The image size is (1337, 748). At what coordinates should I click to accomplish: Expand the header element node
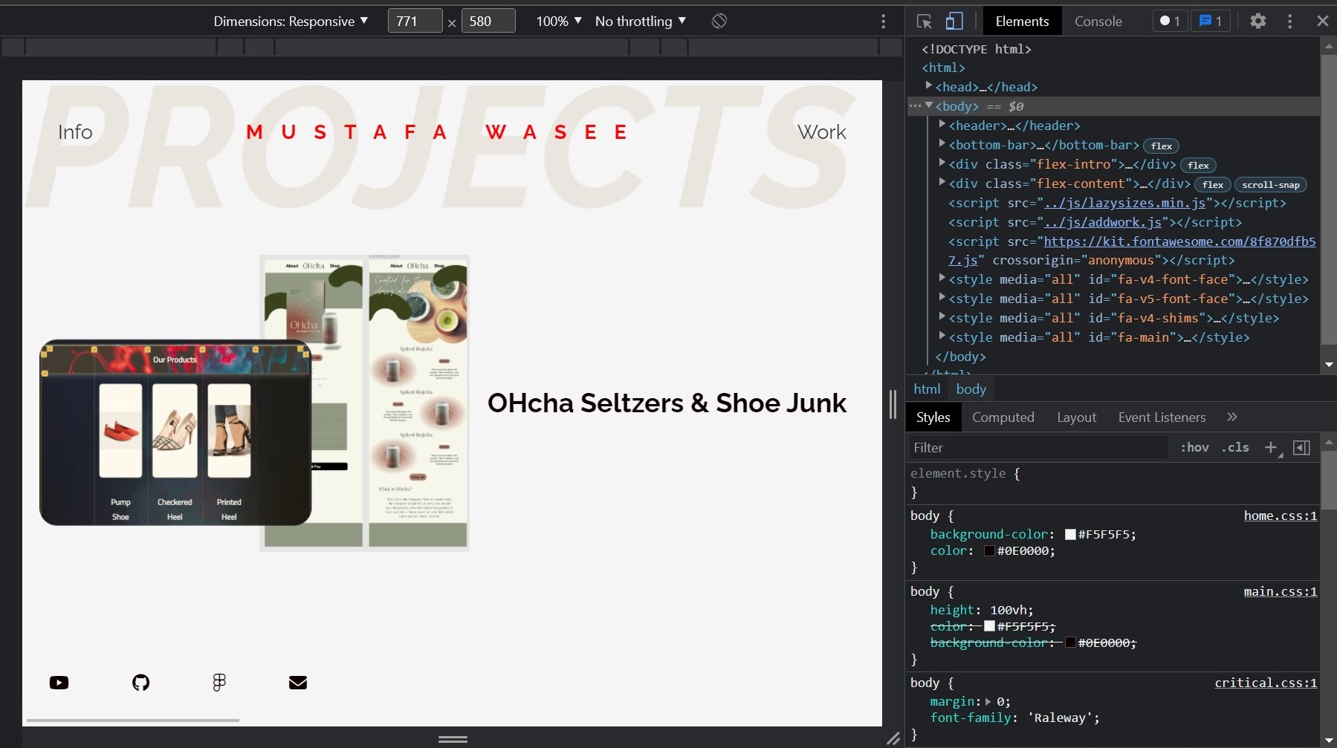pyautogui.click(x=942, y=124)
